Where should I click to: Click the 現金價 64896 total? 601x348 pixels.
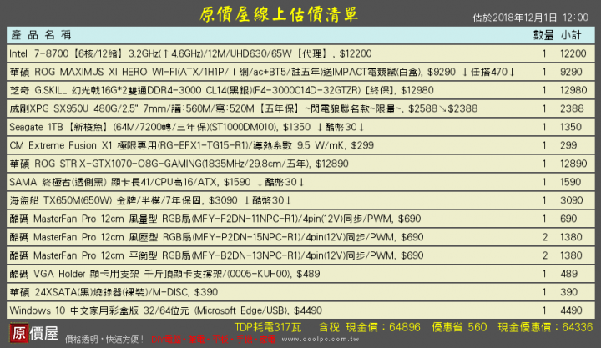(383, 328)
